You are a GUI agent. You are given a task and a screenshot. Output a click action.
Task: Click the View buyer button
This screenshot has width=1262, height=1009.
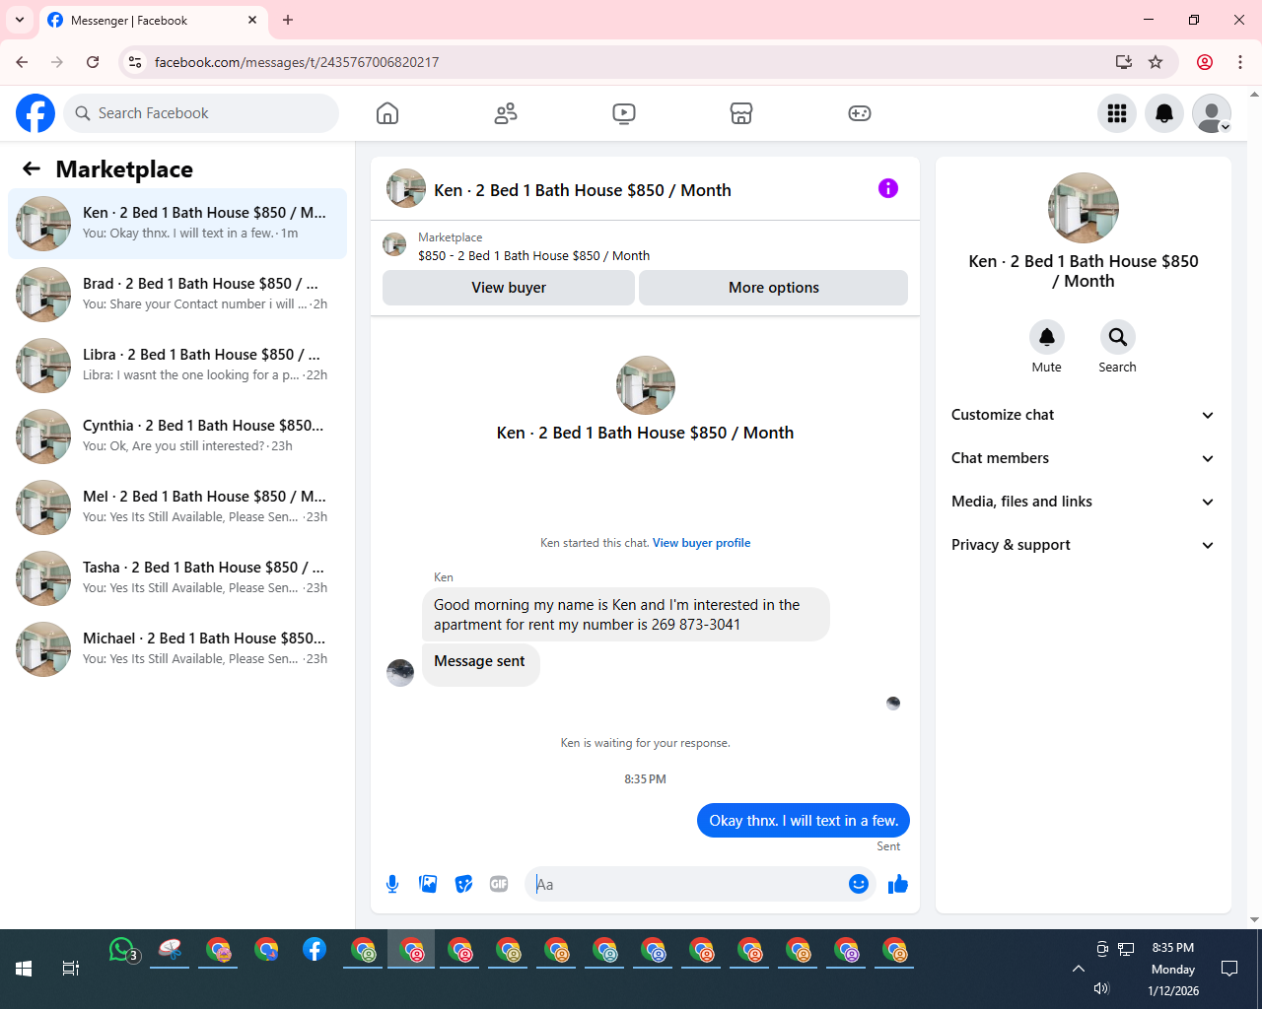coord(509,288)
